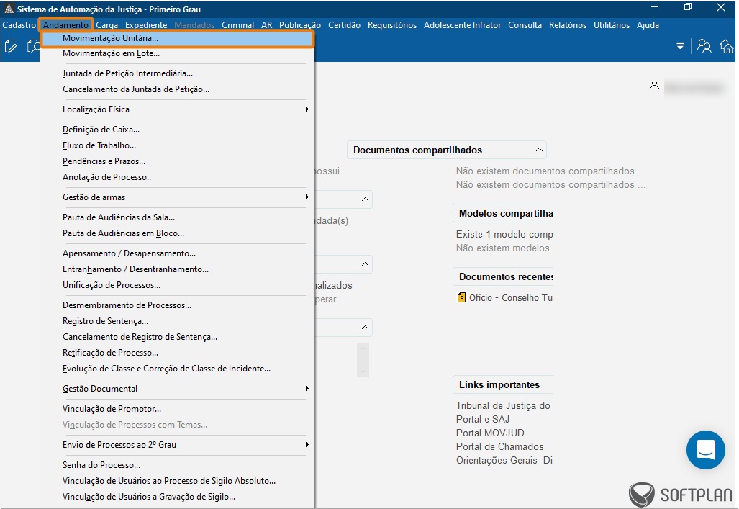Select Movimentação Unitária from the menu
Viewport: 739px width, 509px height.
[110, 38]
